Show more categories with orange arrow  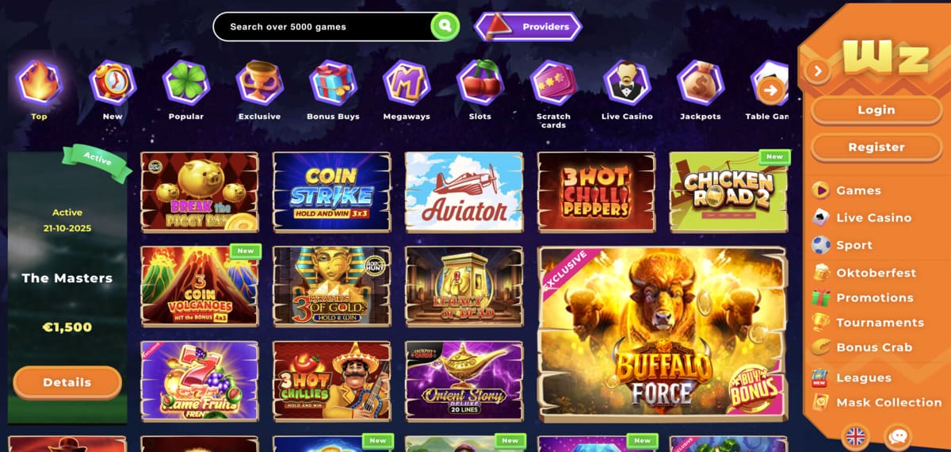pos(771,90)
